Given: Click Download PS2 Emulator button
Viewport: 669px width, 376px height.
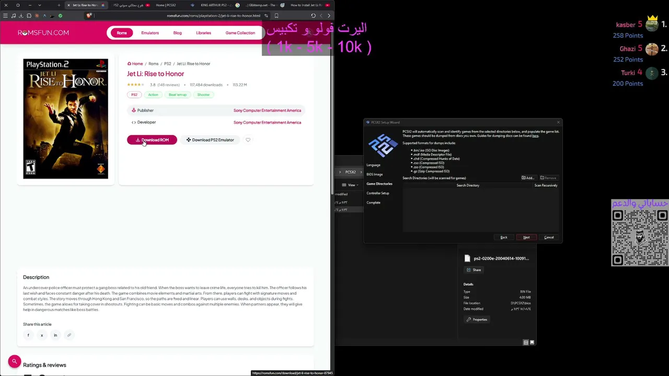Looking at the screenshot, I should coord(210,140).
